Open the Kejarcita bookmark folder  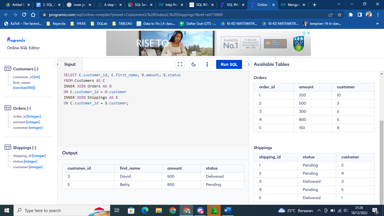pos(56,24)
